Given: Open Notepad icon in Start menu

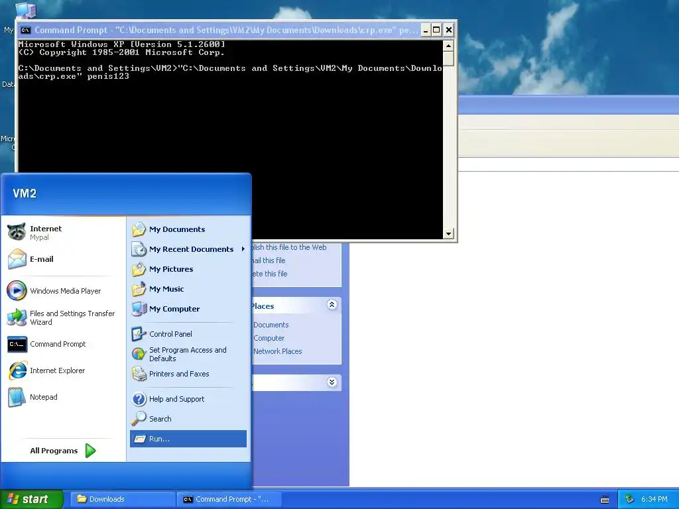Looking at the screenshot, I should [17, 397].
